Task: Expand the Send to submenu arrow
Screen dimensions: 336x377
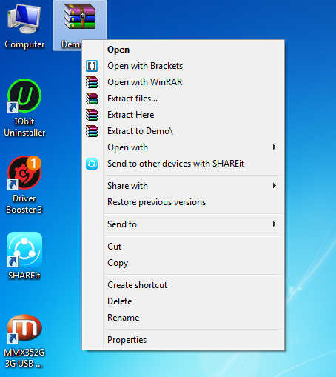Action: [275, 224]
